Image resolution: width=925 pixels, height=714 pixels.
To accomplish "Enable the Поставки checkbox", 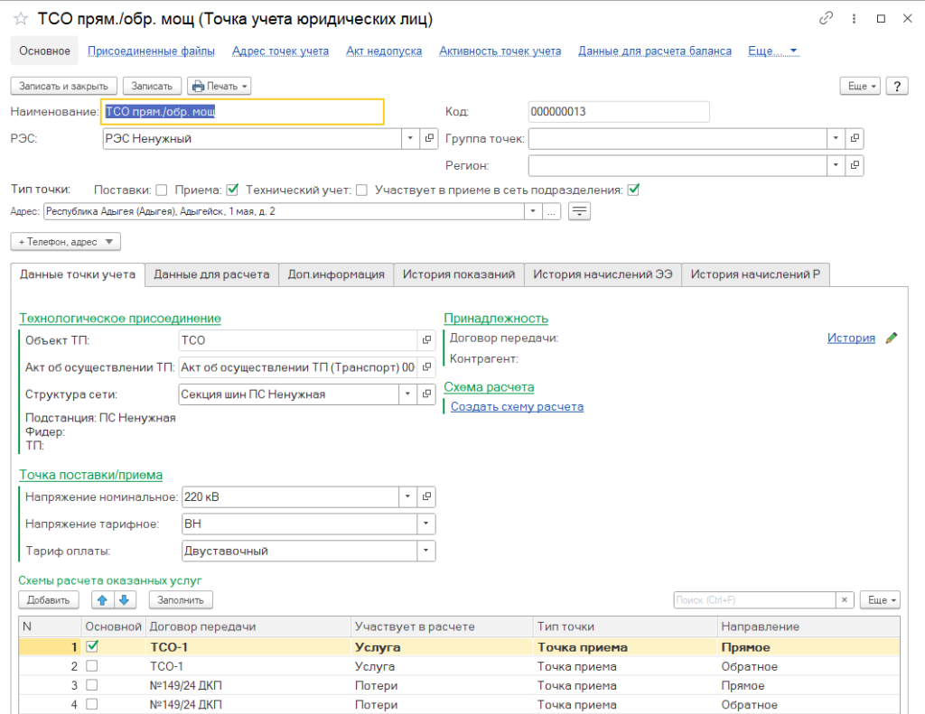I will point(162,190).
